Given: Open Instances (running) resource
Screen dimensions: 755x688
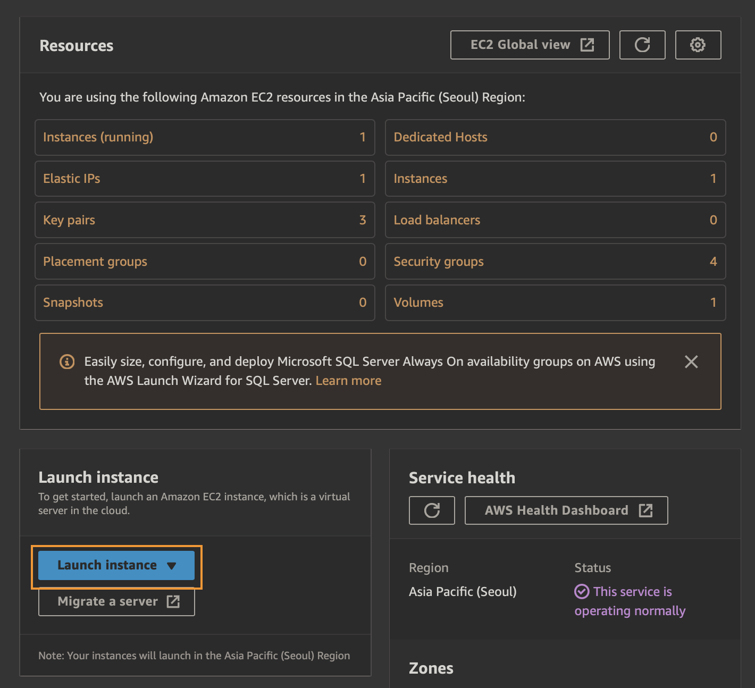Looking at the screenshot, I should pos(205,137).
